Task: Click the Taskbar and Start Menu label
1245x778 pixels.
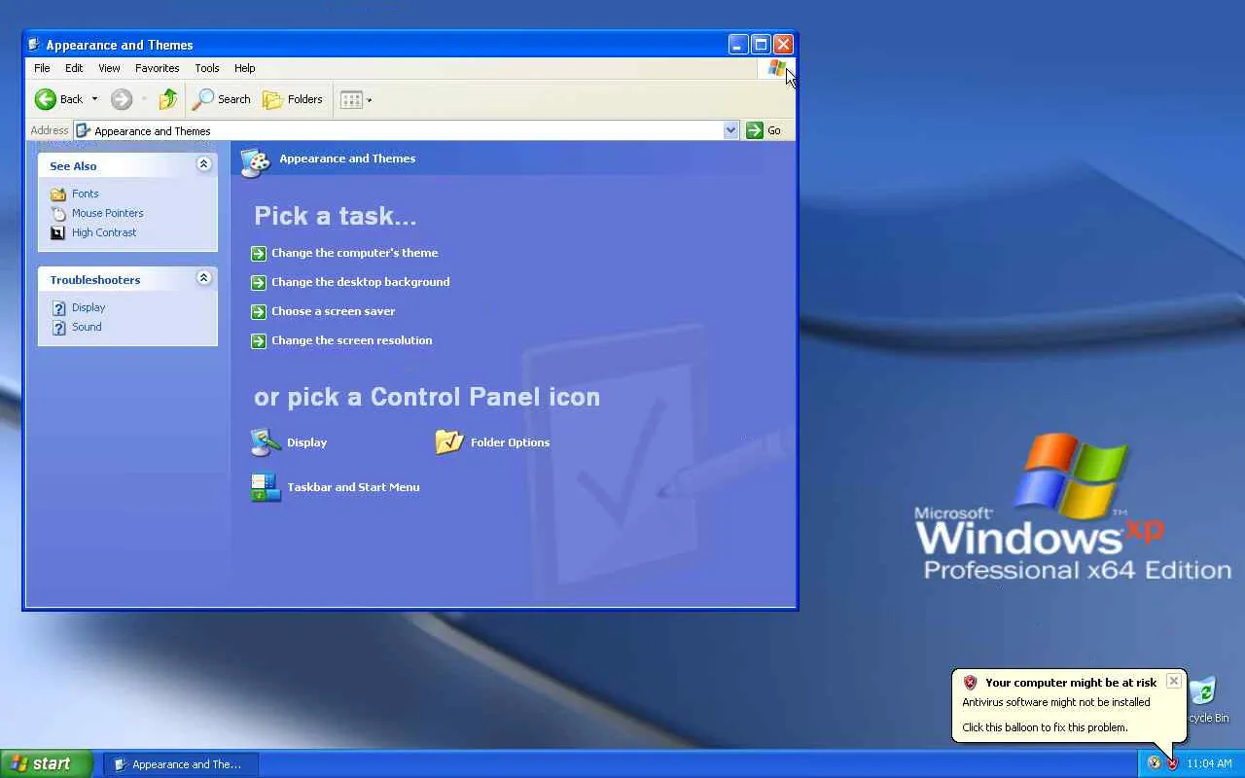Action: (354, 487)
